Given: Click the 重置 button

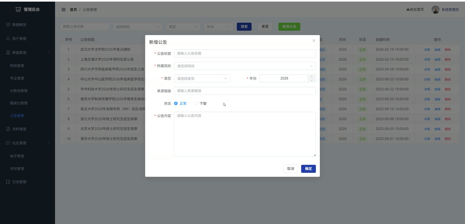Looking at the screenshot, I should pyautogui.click(x=265, y=26).
